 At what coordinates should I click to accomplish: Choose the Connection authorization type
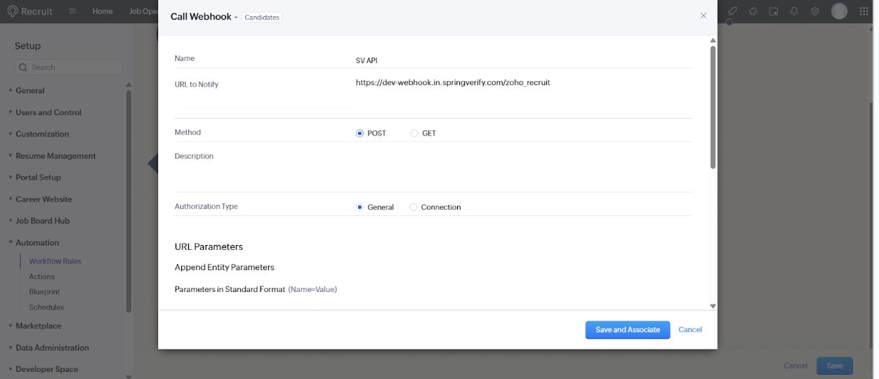tap(414, 207)
